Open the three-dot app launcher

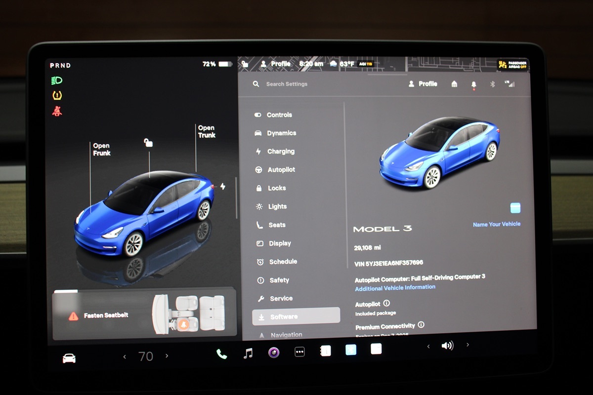pyautogui.click(x=299, y=352)
